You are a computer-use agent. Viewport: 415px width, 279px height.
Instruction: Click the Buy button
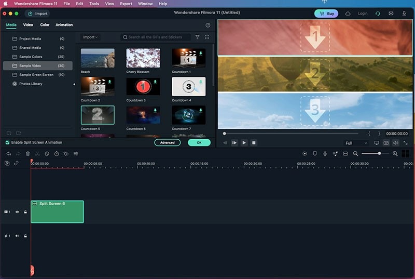[x=326, y=14]
